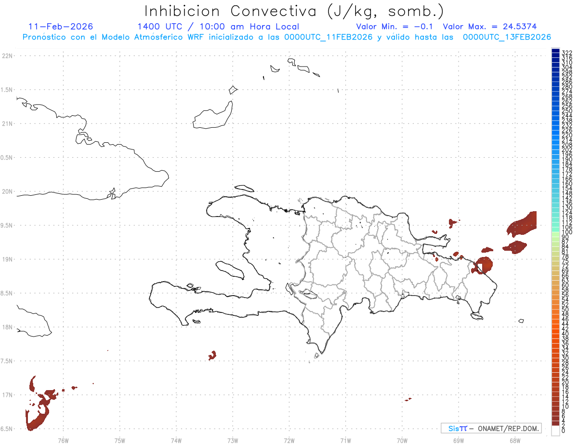Viewport: 578px width, 447px height.
Task: Click the dark navy 322 swatch atop colorbar
Action: click(555, 51)
